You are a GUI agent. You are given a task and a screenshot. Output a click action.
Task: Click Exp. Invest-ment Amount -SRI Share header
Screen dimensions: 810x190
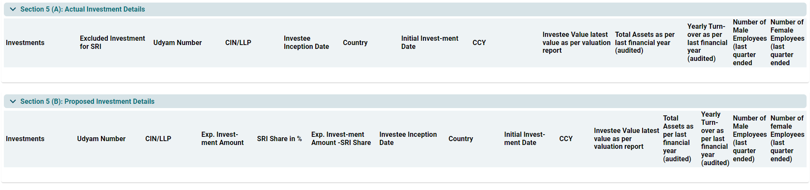click(341, 139)
